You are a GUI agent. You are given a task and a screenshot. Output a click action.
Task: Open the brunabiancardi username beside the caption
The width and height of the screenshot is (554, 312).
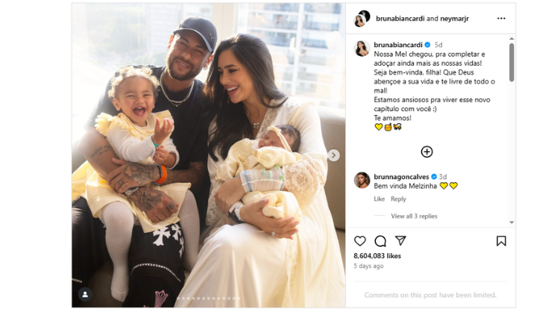(398, 45)
